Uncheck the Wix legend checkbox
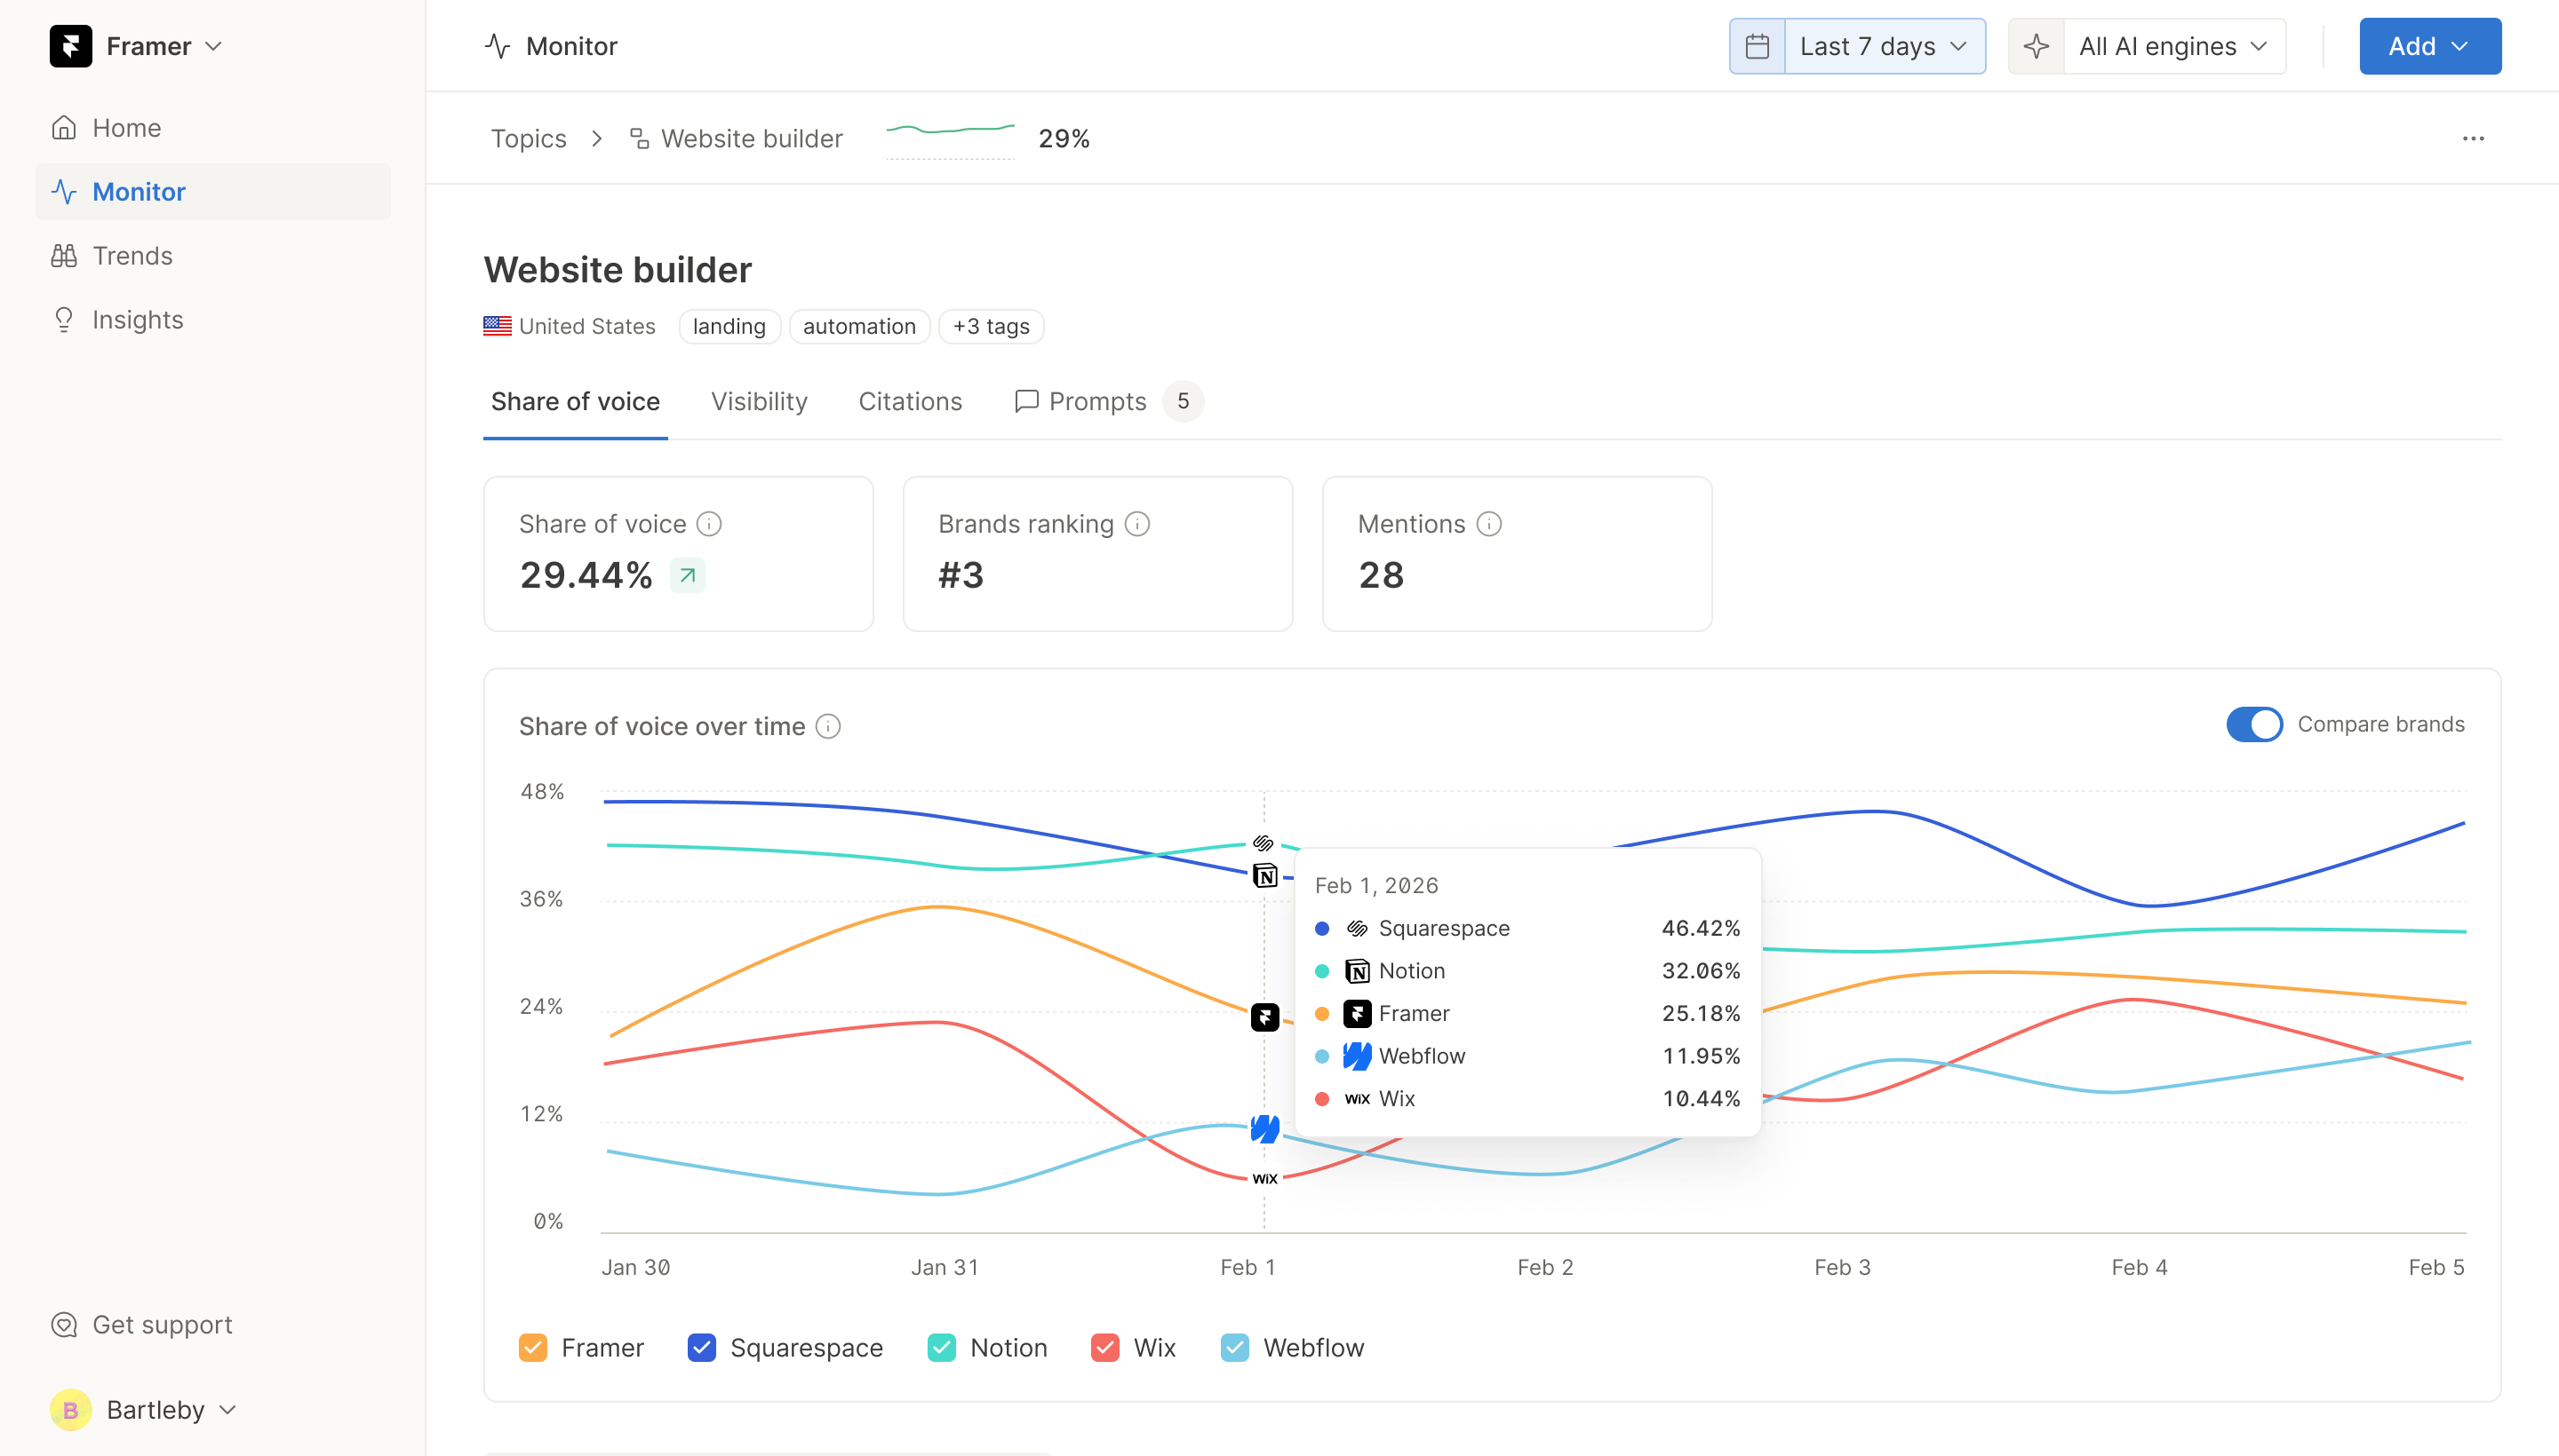2559x1456 pixels. [x=1104, y=1347]
